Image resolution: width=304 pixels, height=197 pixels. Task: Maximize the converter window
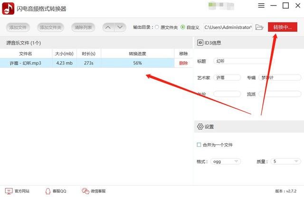pyautogui.click(x=285, y=5)
